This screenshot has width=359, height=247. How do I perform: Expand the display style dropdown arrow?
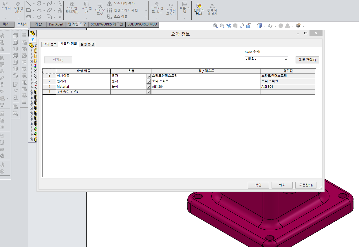pos(265,26)
